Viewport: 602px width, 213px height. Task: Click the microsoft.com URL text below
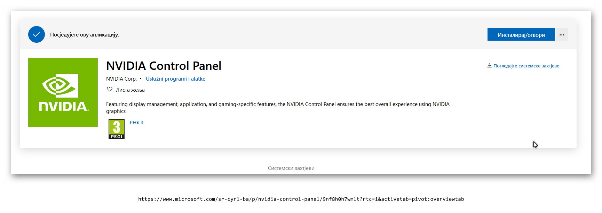pos(301,199)
